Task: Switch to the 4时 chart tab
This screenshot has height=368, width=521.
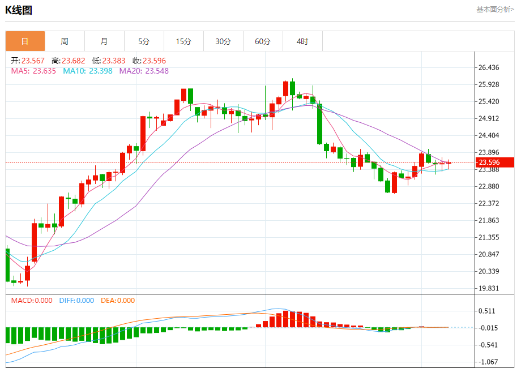Action: pos(302,41)
